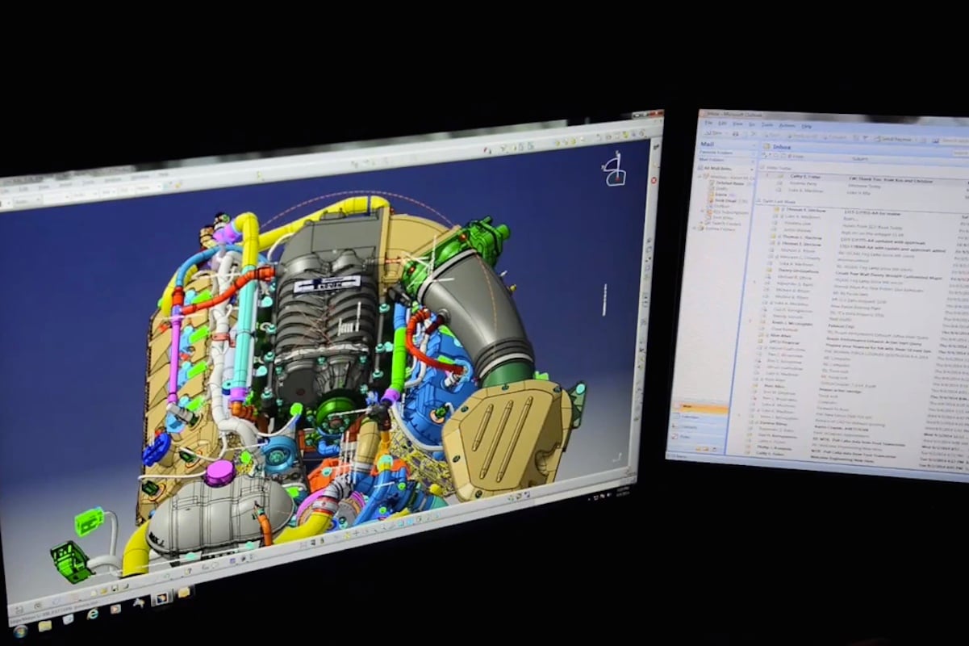Switch to Contacts in the navigation pane
Image resolution: width=969 pixels, height=646 pixels.
tap(697, 427)
